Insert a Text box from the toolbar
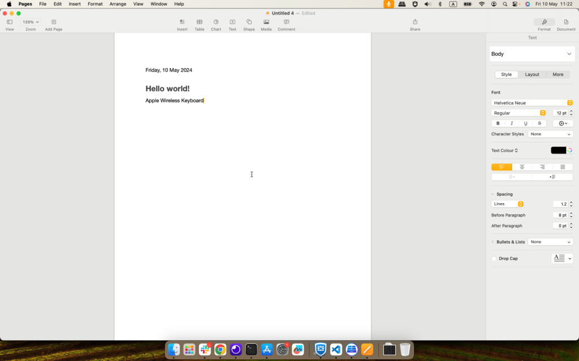Viewport: 579px width, 361px height. (x=232, y=23)
